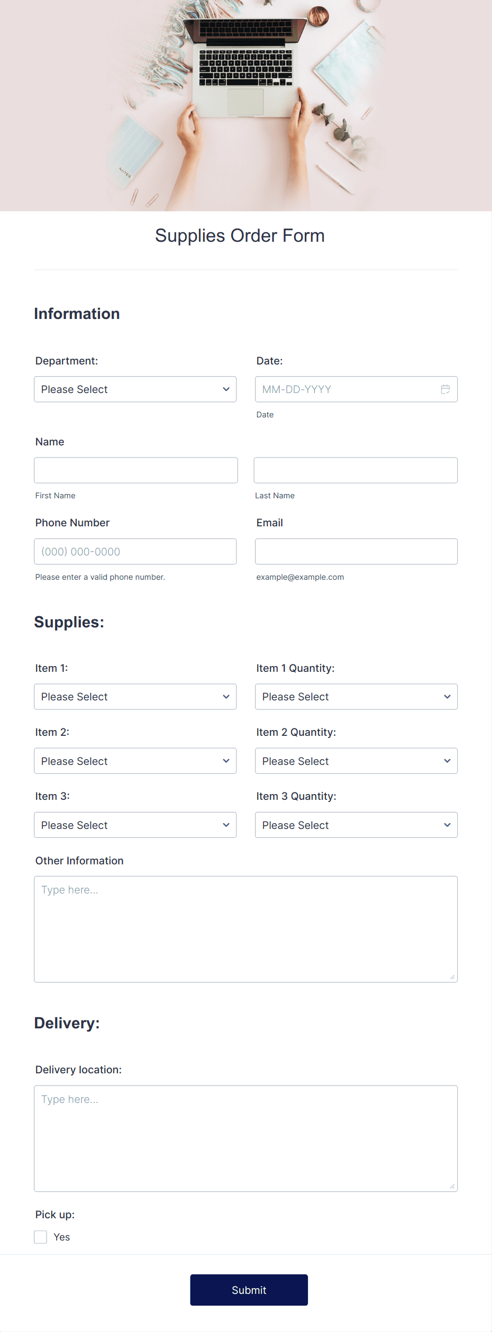The height and width of the screenshot is (1332, 492).
Task: Click the Department dropdown chevron
Action: pos(226,389)
